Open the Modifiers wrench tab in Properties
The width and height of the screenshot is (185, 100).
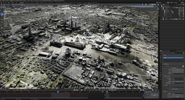click(x=161, y=69)
